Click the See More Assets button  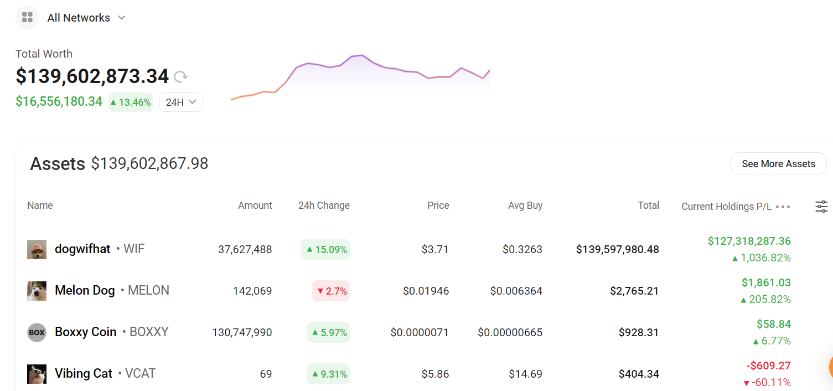[x=778, y=164]
